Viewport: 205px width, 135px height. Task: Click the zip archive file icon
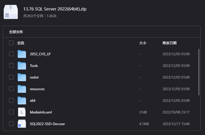point(11,12)
